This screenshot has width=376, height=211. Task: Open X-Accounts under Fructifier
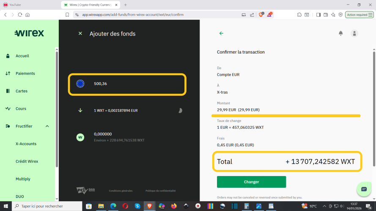click(26, 144)
